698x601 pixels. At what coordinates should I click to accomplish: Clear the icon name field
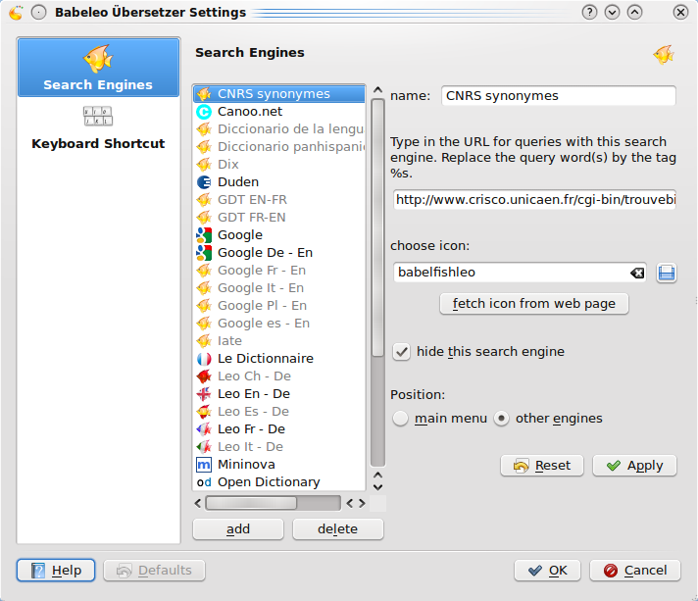tap(637, 273)
